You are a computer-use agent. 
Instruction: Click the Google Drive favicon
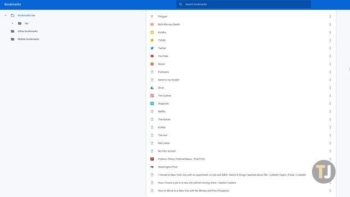152,88
